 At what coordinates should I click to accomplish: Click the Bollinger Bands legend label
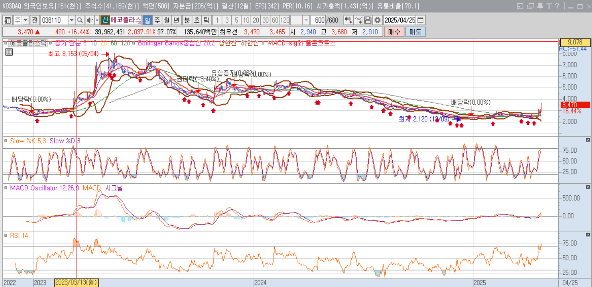click(x=176, y=43)
